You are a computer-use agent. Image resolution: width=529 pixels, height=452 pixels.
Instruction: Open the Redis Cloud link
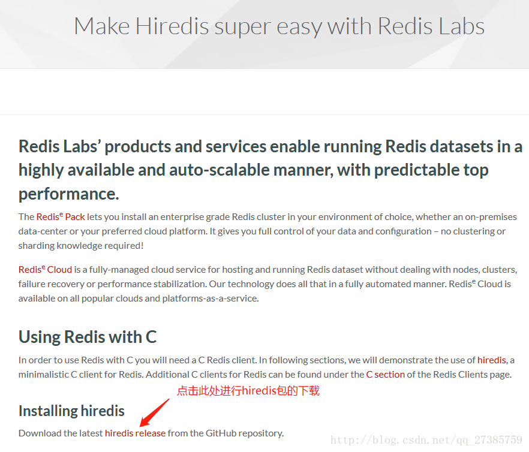click(45, 270)
